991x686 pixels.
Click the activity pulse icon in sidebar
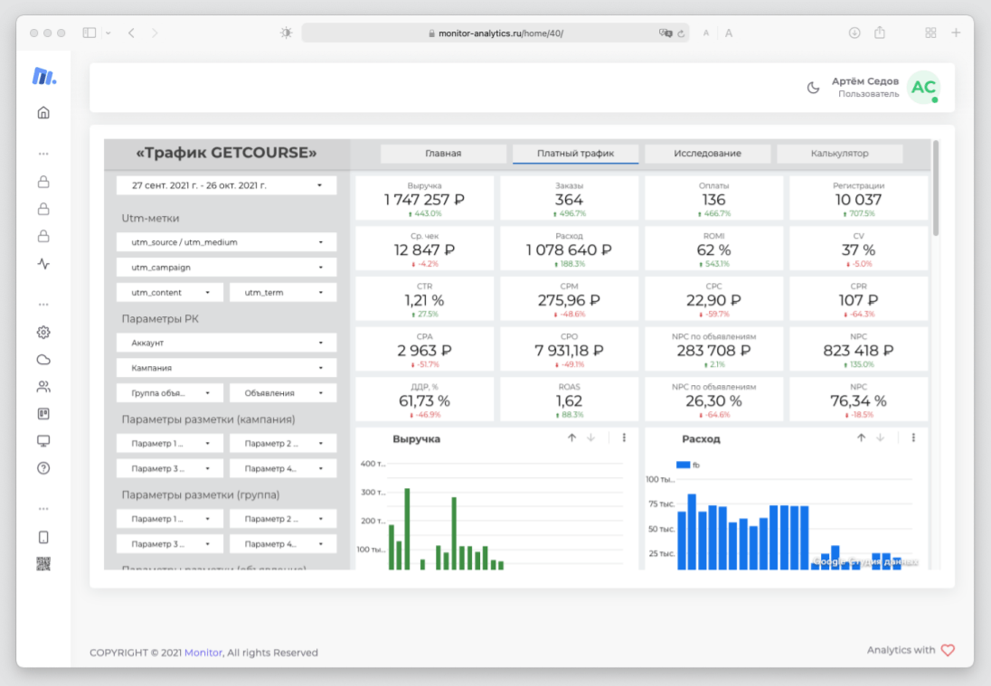coord(43,265)
